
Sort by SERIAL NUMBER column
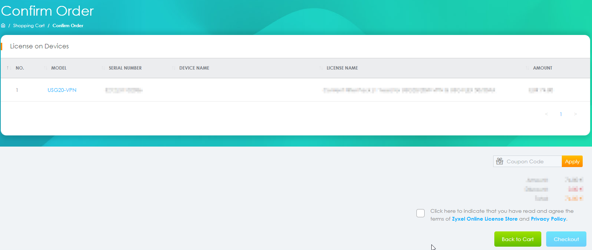pyautogui.click(x=125, y=68)
